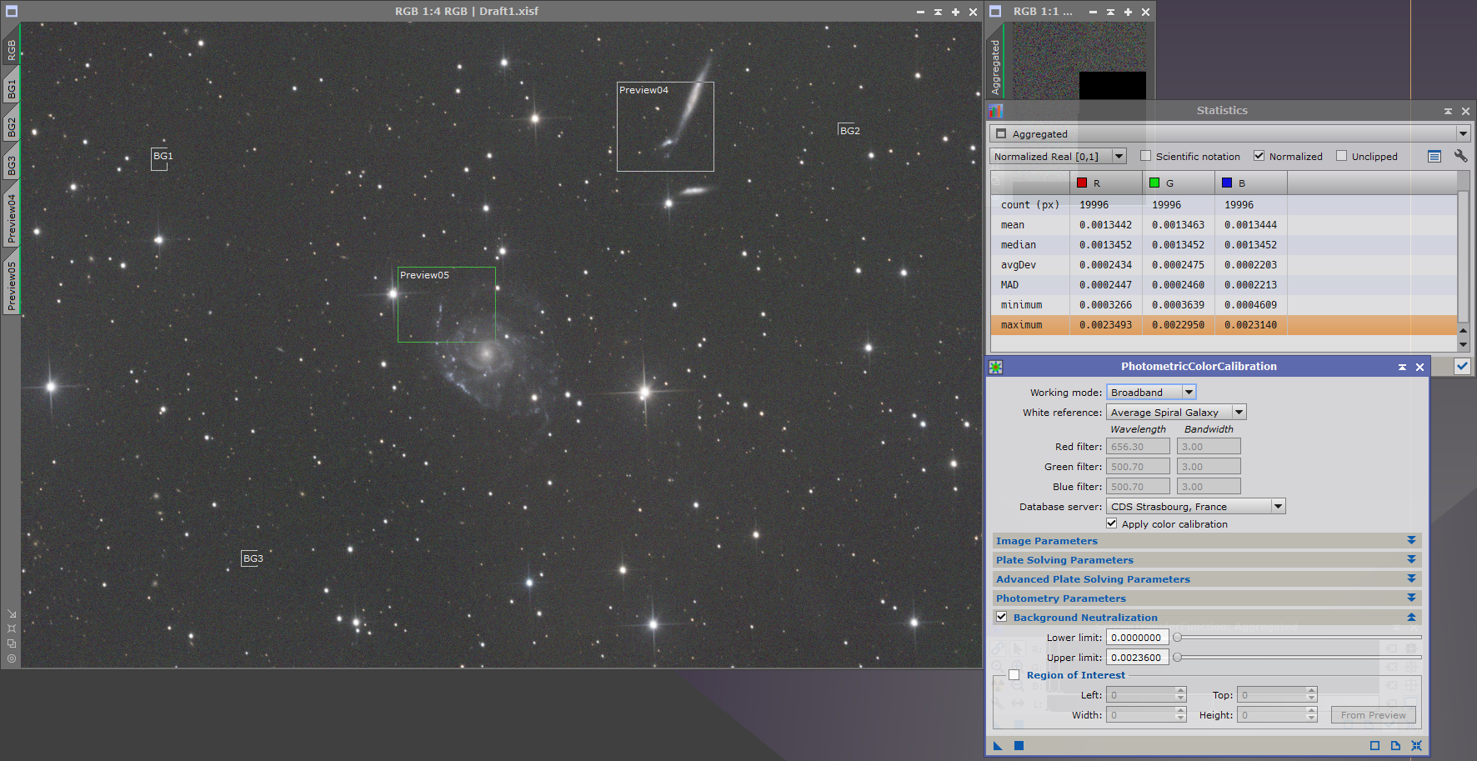Enable Scientific notation in Statistics
1477x761 pixels.
[1147, 156]
